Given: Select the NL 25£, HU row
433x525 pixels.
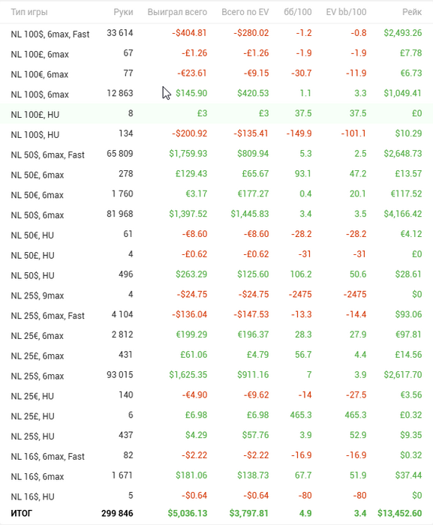Looking at the screenshot, I should (216, 415).
